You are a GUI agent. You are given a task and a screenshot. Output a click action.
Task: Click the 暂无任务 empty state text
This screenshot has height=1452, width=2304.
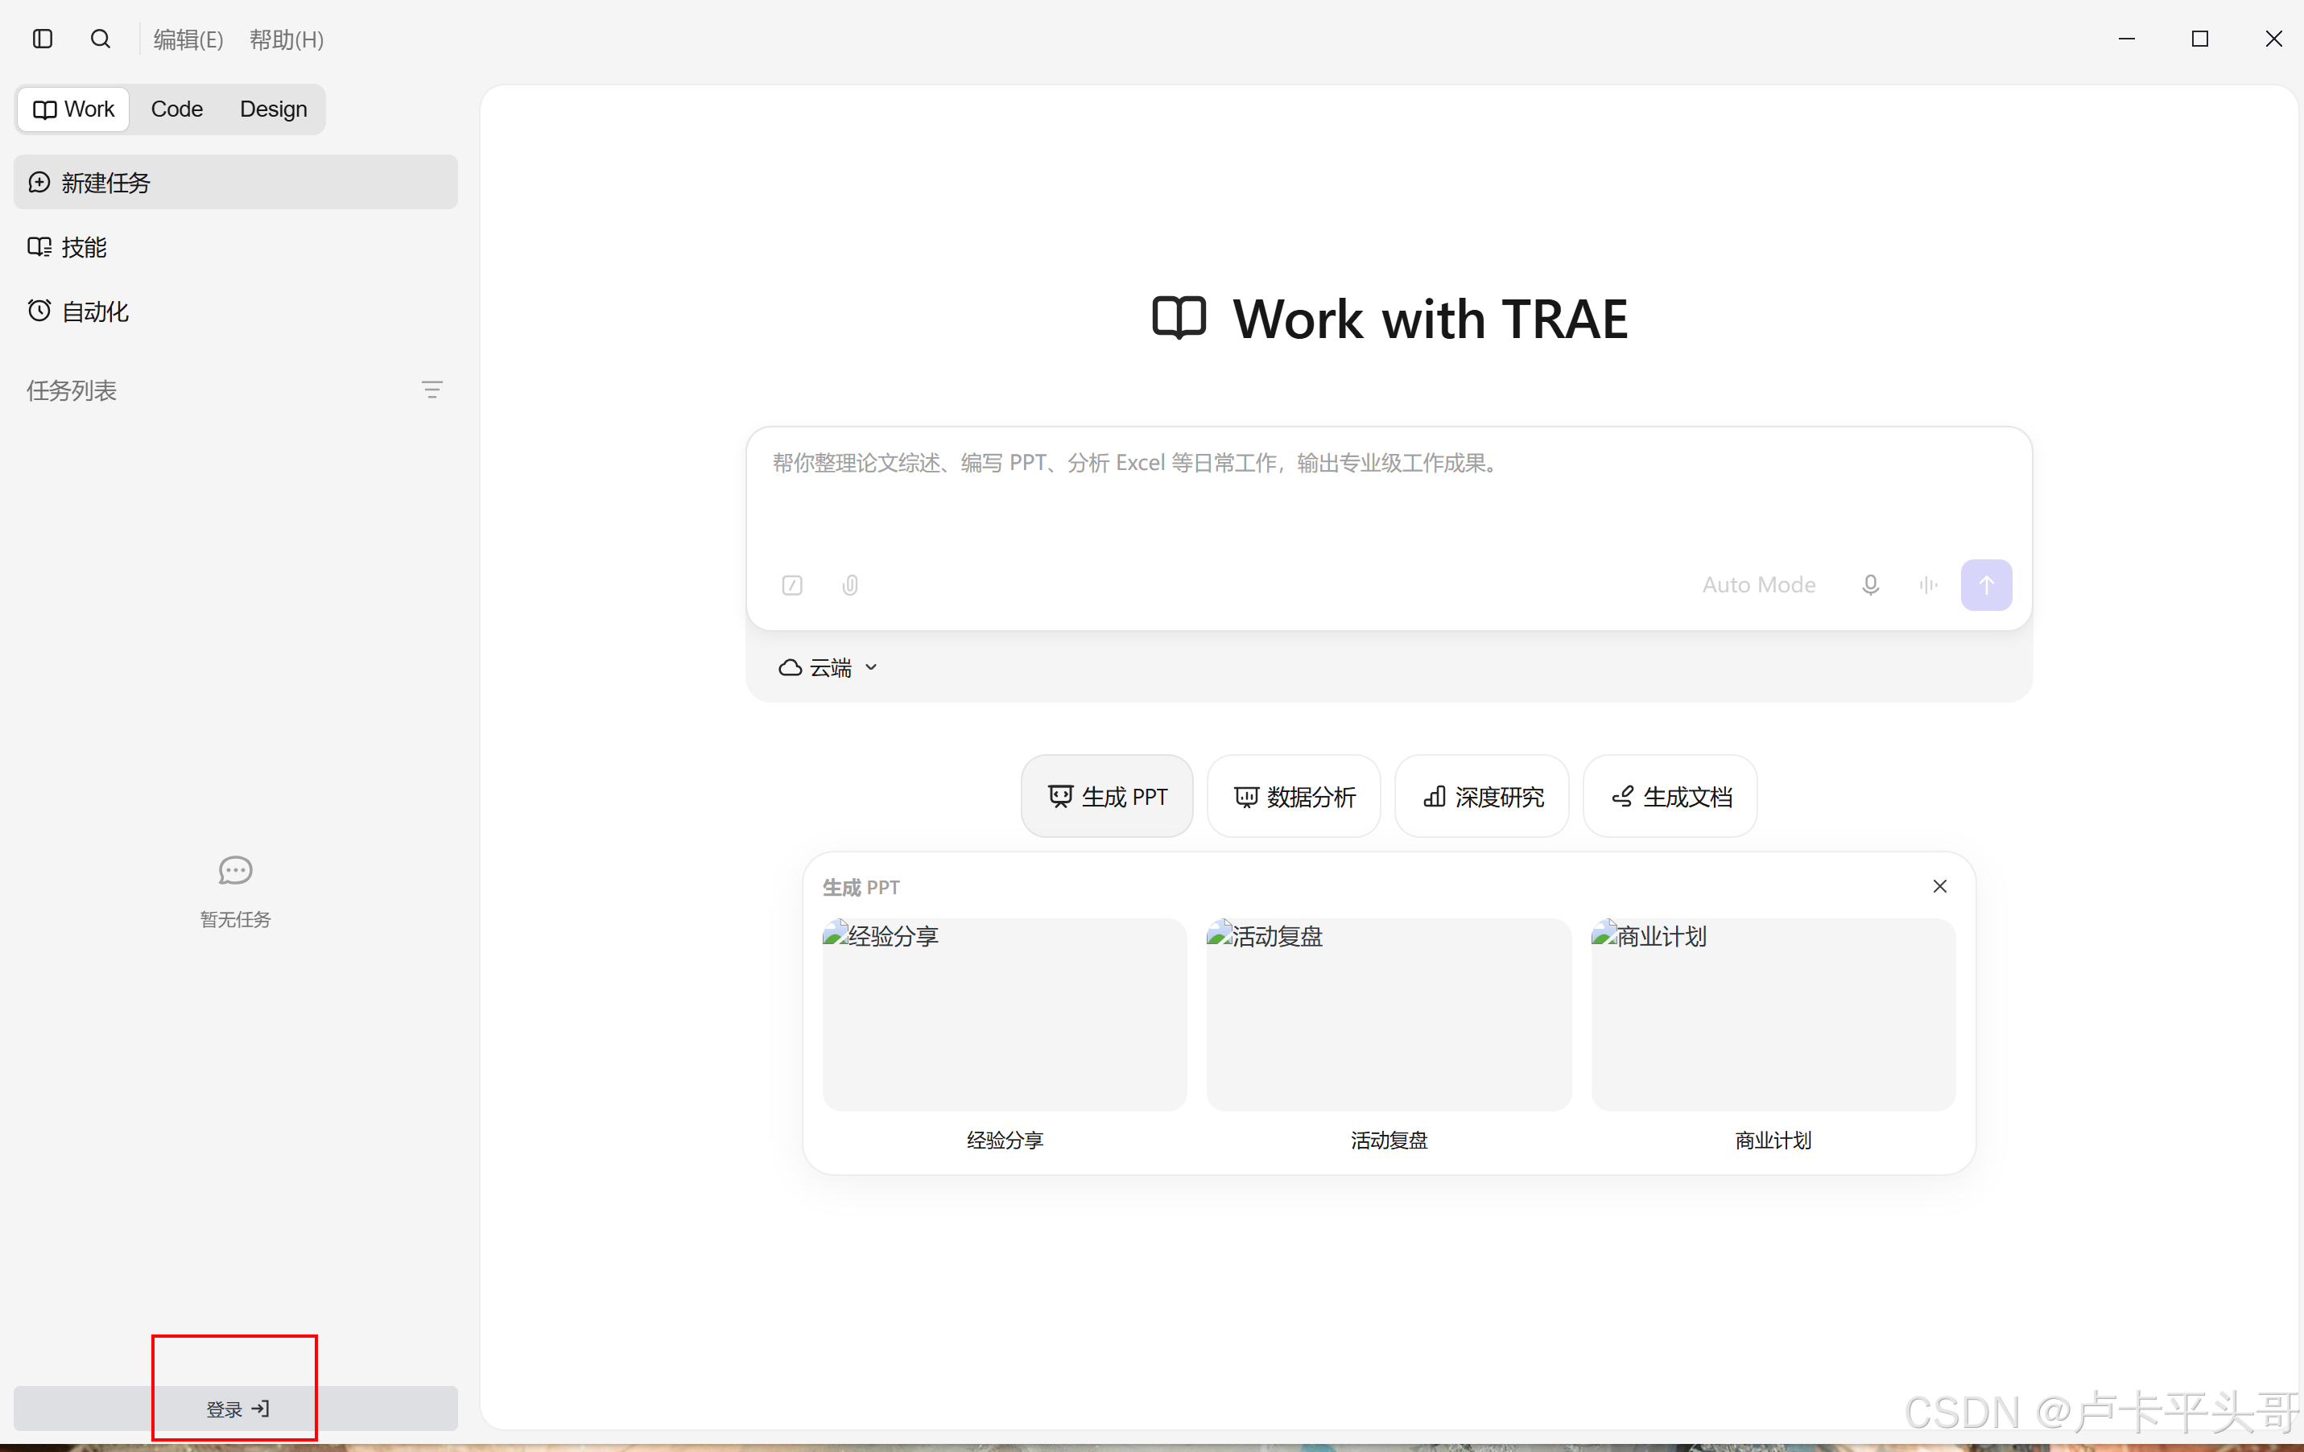point(235,919)
